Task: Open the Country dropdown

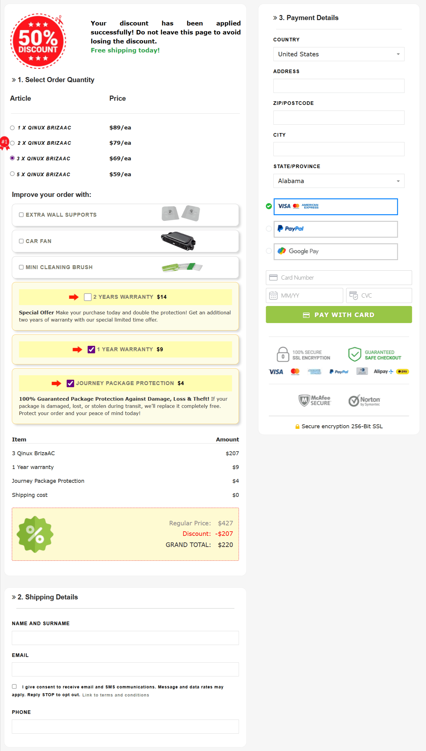Action: pyautogui.click(x=338, y=54)
